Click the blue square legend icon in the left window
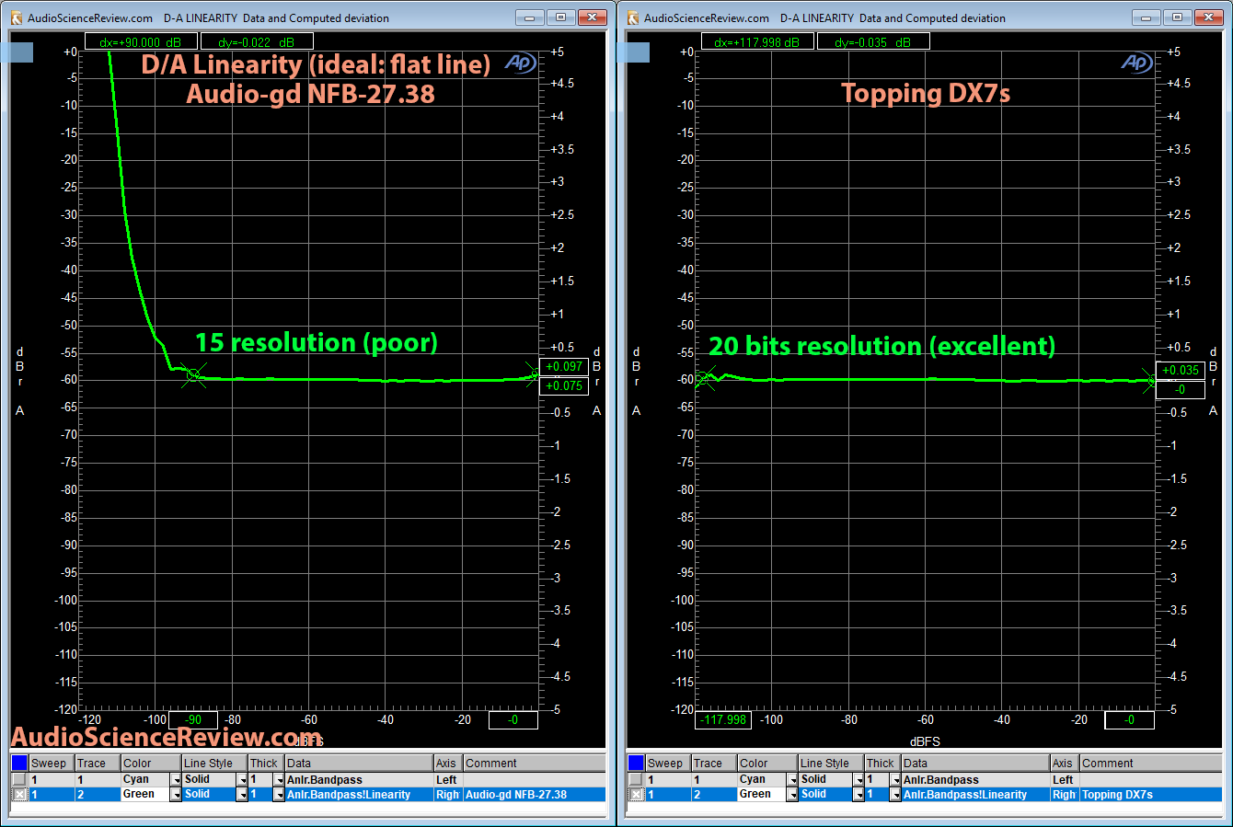 coord(19,763)
